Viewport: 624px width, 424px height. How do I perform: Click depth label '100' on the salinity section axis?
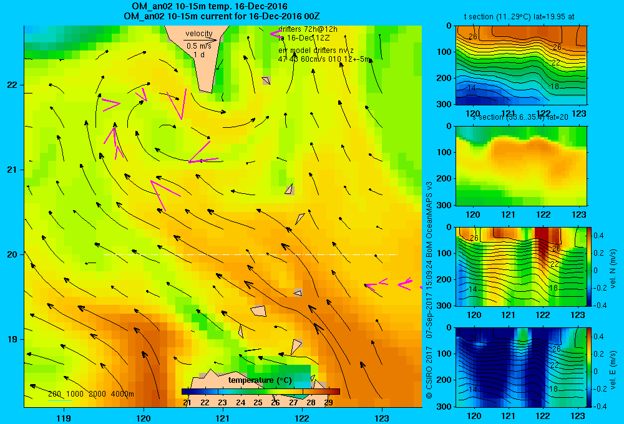tap(444, 152)
